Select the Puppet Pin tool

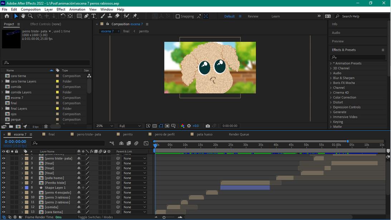click(x=135, y=16)
